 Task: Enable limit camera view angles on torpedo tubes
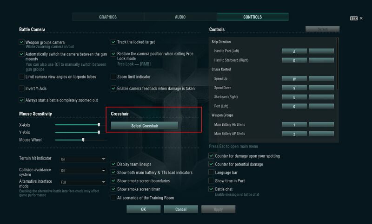point(21,77)
